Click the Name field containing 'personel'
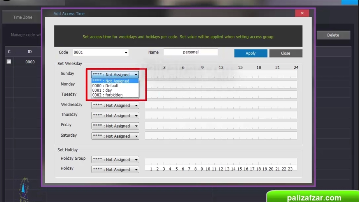The height and width of the screenshot is (202, 359). [x=190, y=52]
